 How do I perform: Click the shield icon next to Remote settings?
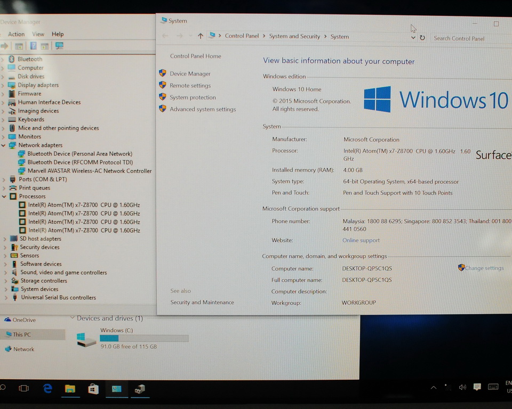point(163,85)
